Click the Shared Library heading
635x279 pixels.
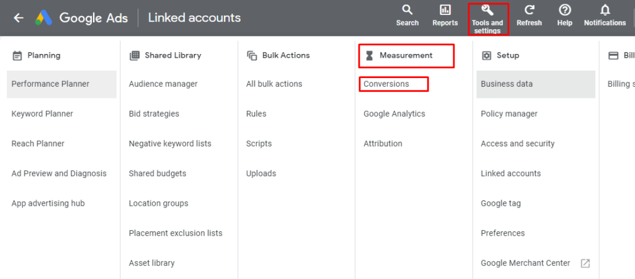tap(173, 55)
